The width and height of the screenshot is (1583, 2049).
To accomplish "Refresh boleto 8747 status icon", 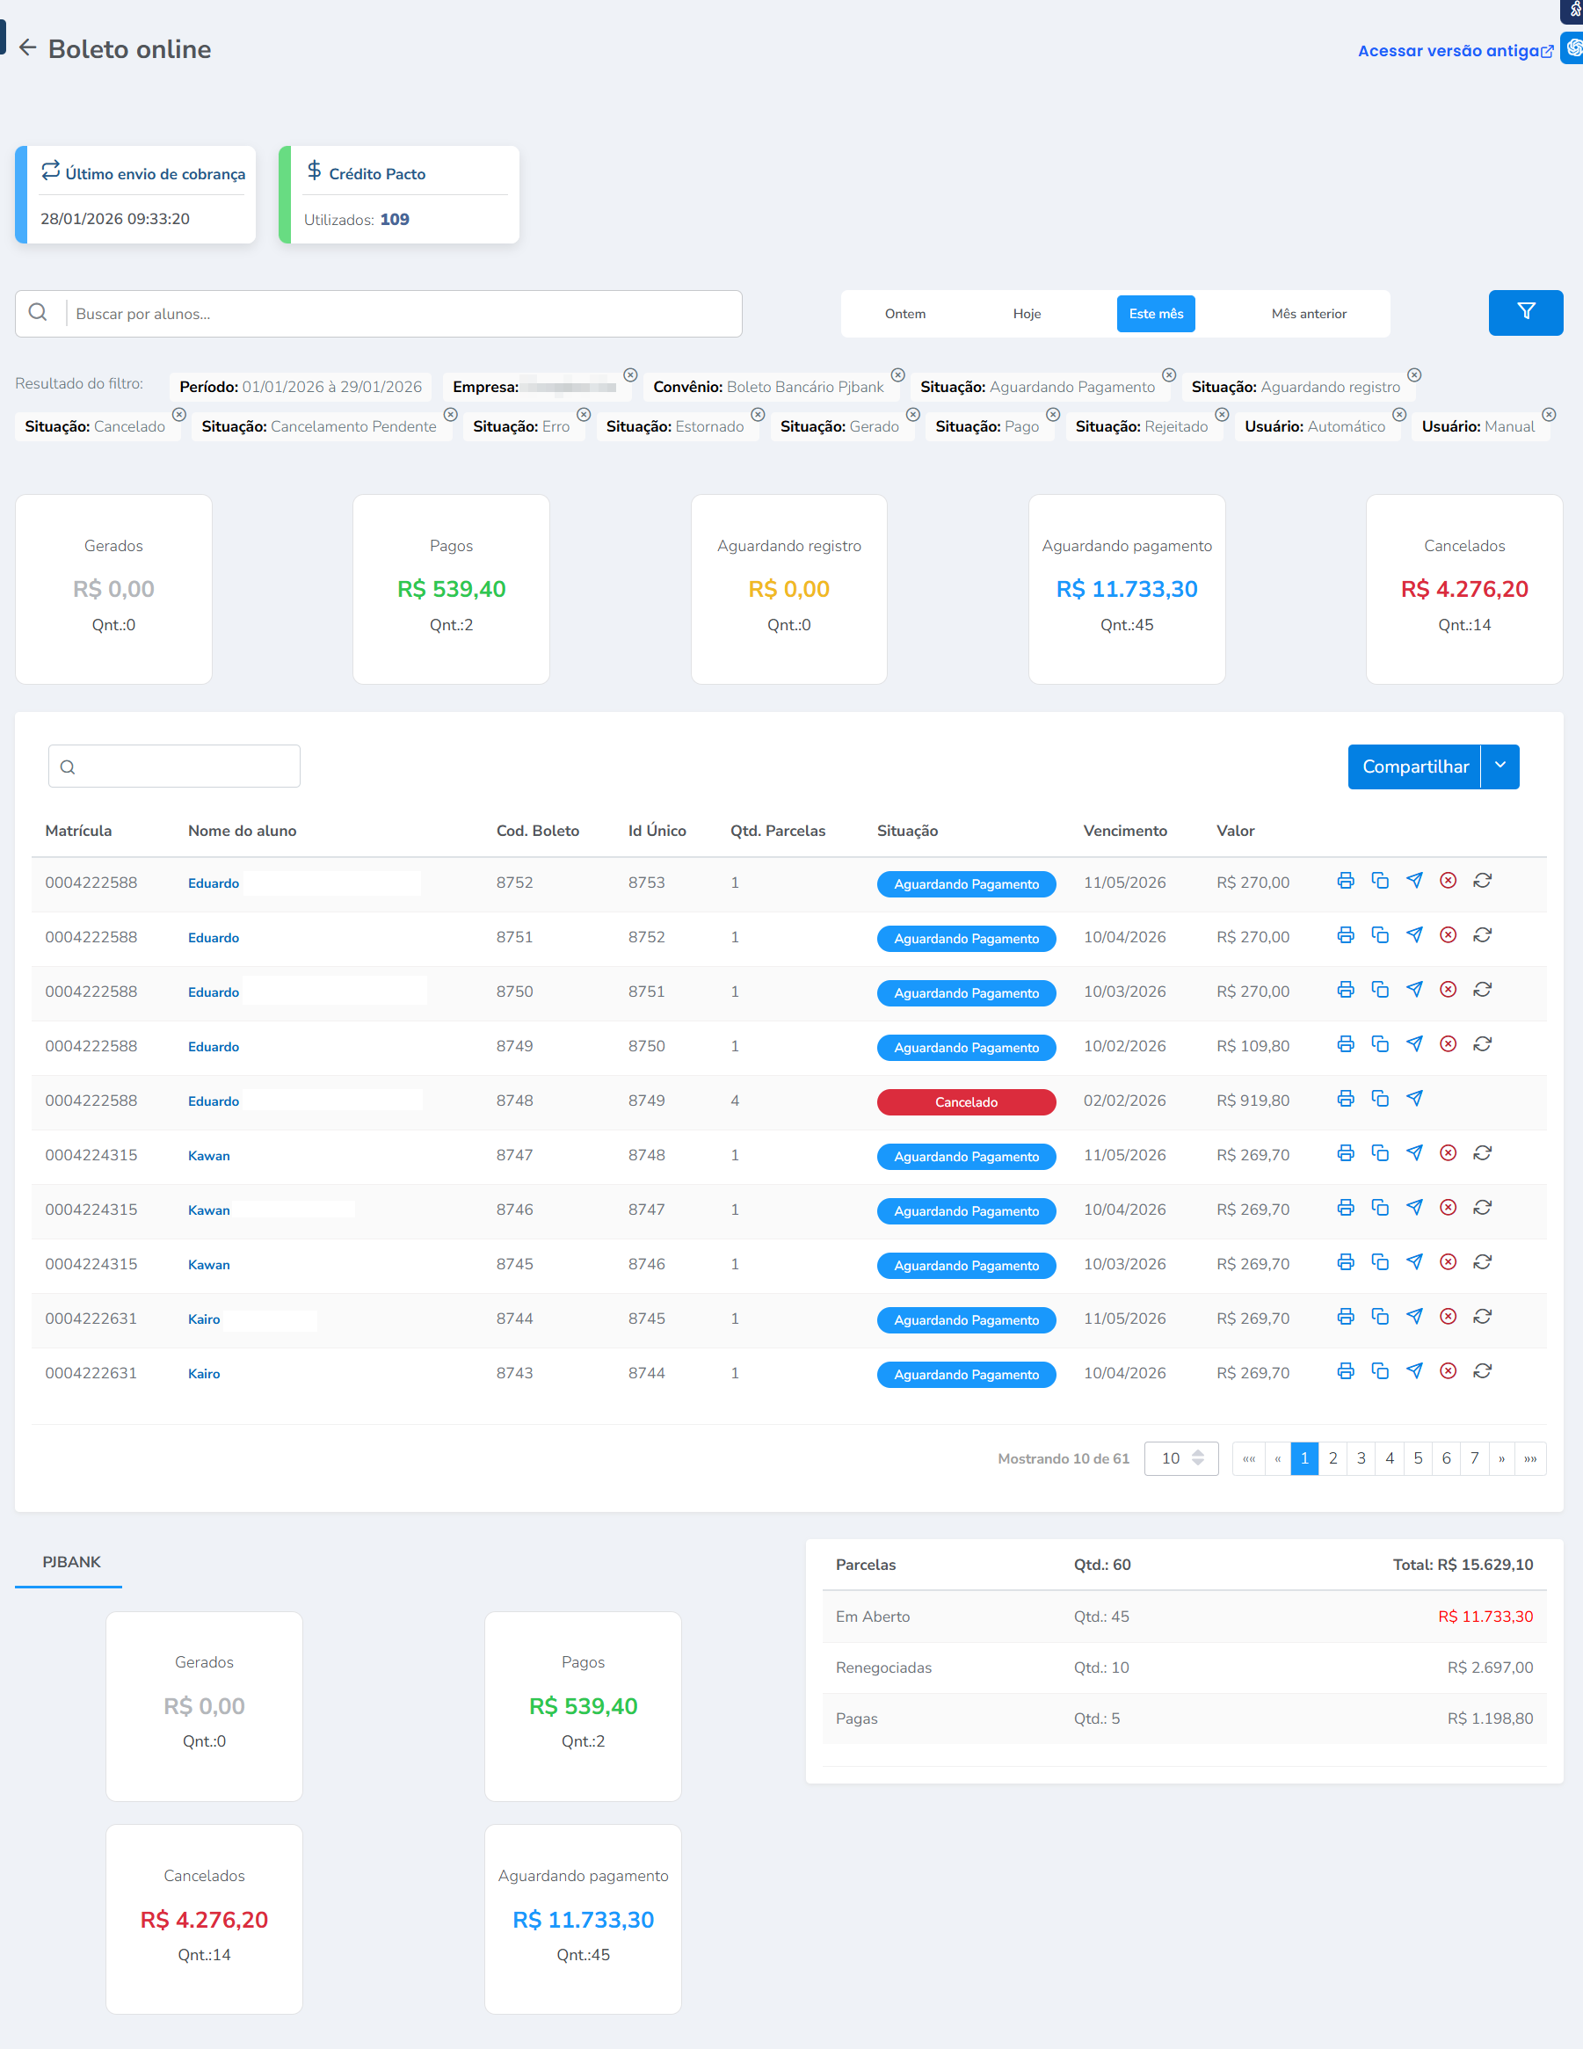I will click(x=1482, y=1153).
